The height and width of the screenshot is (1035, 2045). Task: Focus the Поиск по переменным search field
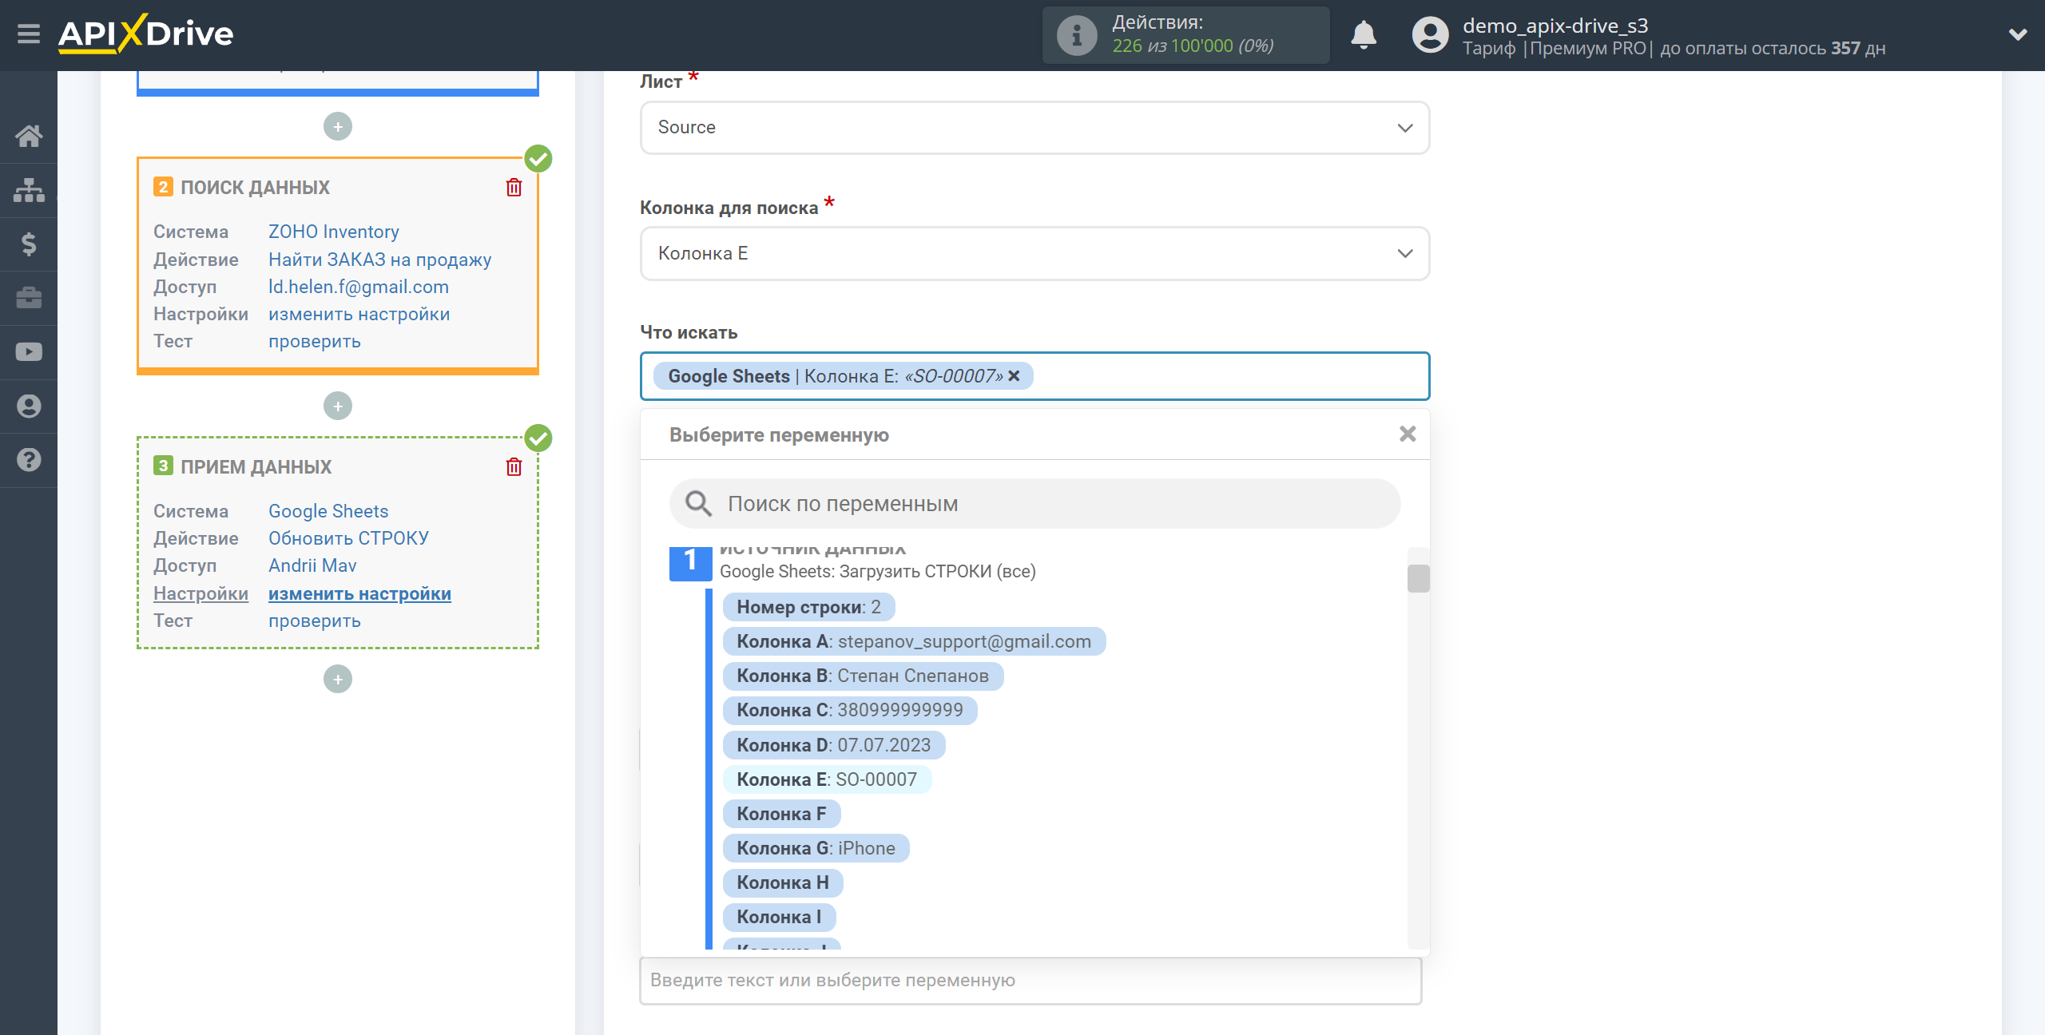pyautogui.click(x=1034, y=503)
